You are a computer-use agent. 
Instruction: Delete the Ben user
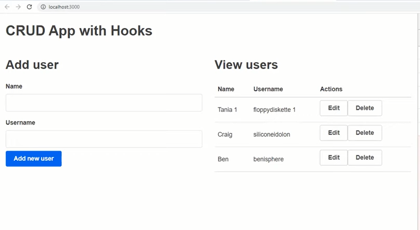(x=365, y=158)
